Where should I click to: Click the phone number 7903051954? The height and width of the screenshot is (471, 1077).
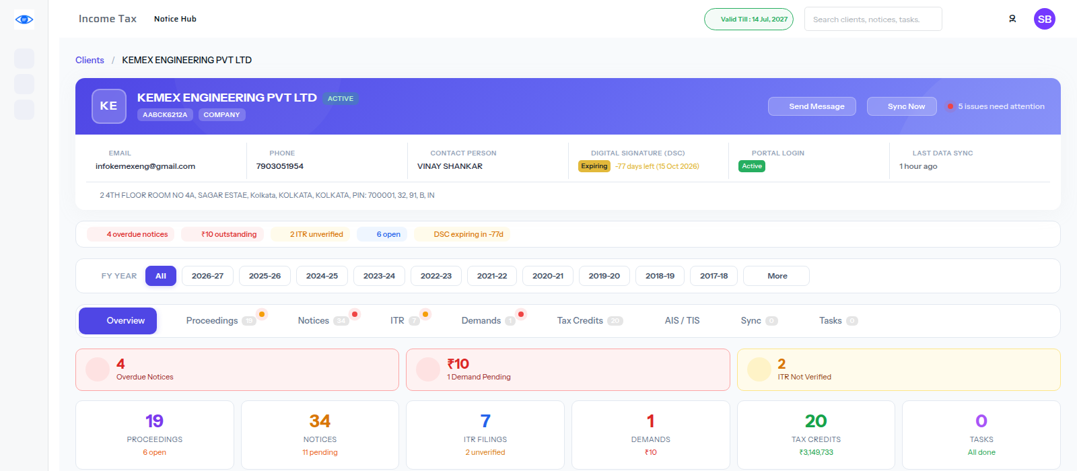[x=280, y=166]
